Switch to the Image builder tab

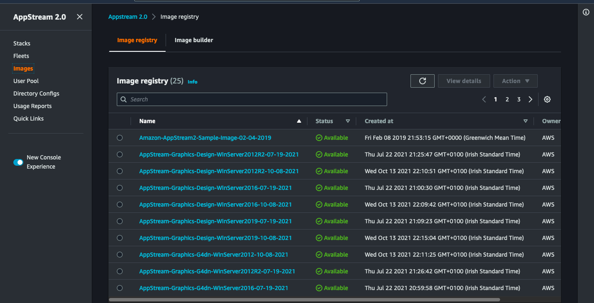point(194,40)
